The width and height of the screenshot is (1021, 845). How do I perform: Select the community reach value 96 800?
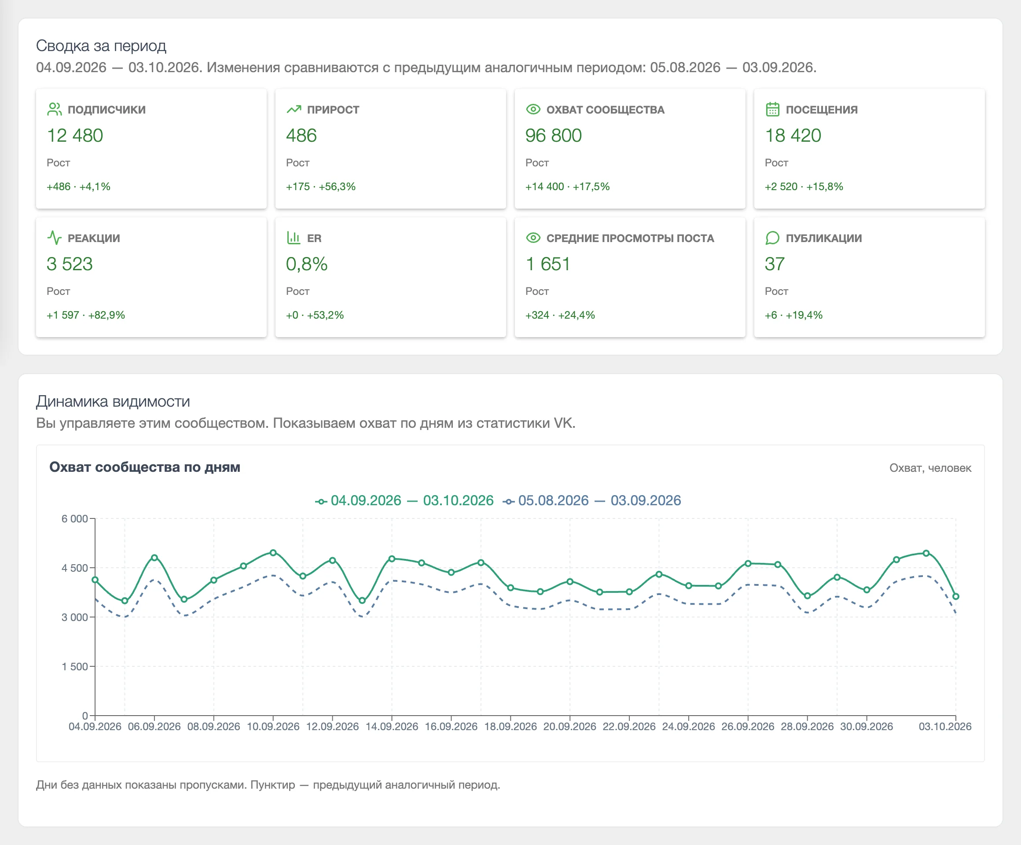click(x=554, y=136)
